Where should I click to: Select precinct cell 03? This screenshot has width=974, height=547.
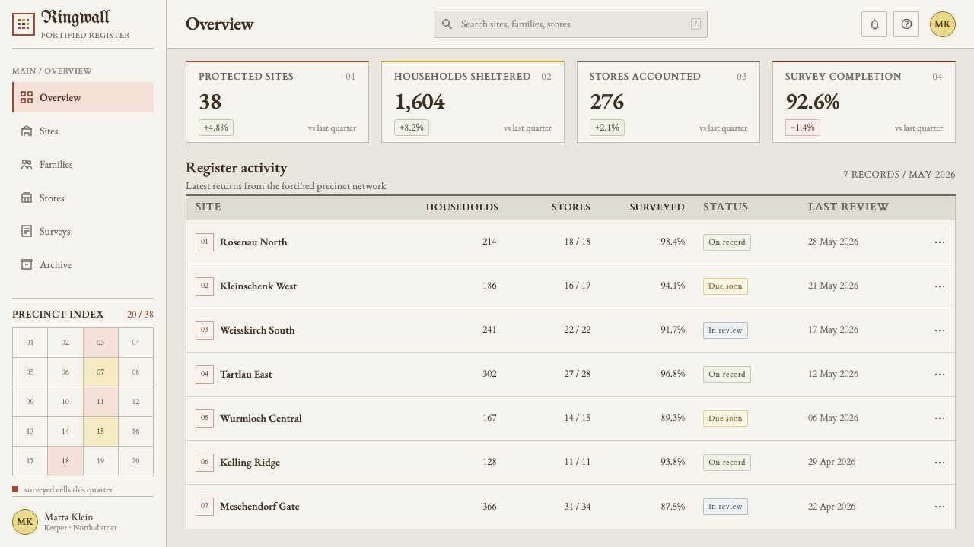[x=100, y=343]
